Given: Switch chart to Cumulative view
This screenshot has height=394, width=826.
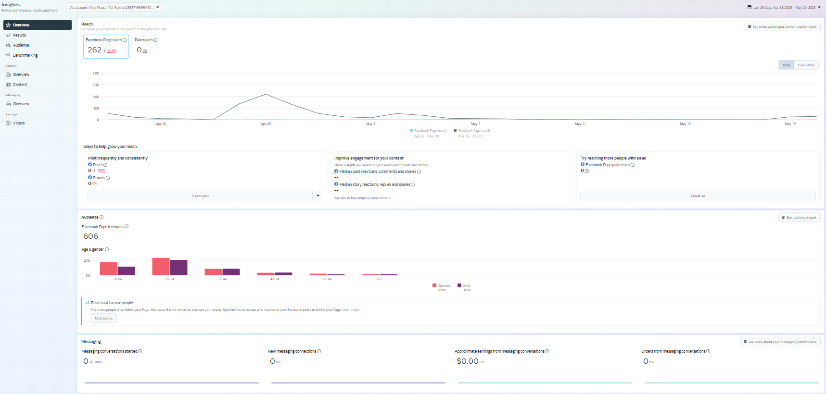Looking at the screenshot, I should 806,65.
